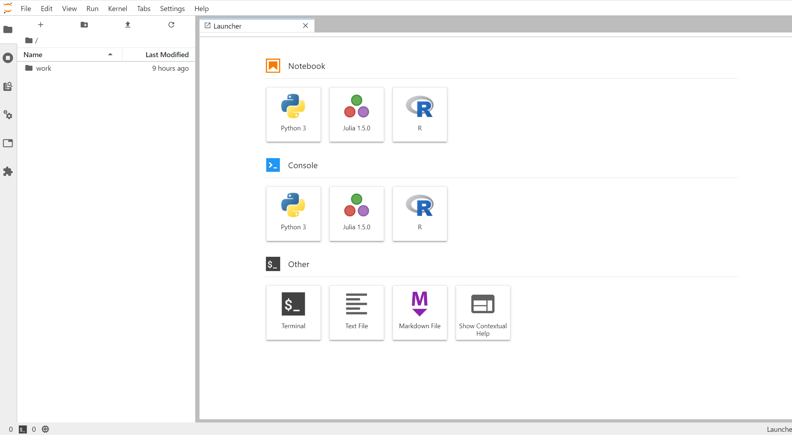This screenshot has width=792, height=435.
Task: Click the Upload Files icon
Action: (x=128, y=25)
